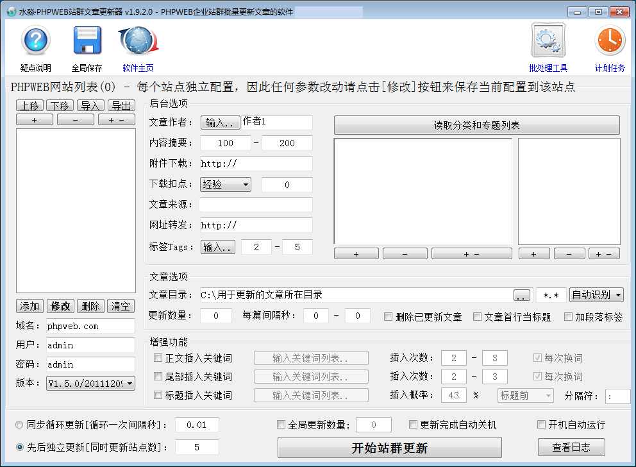Image resolution: width=636 pixels, height=467 pixels.
Task: Open the 标题前 position dropdown
Action: click(x=526, y=395)
